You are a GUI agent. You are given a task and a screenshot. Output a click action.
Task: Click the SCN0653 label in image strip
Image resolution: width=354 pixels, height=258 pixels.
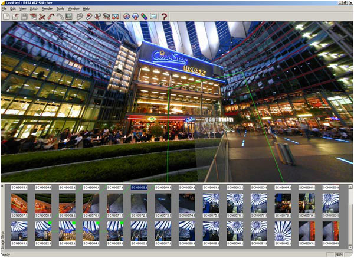click(19, 188)
